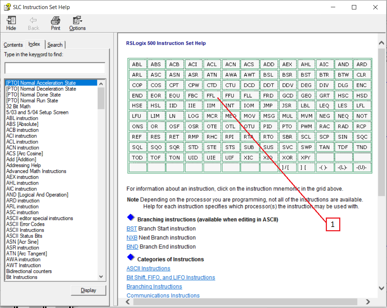Click the TON instruction cell

click(174, 157)
